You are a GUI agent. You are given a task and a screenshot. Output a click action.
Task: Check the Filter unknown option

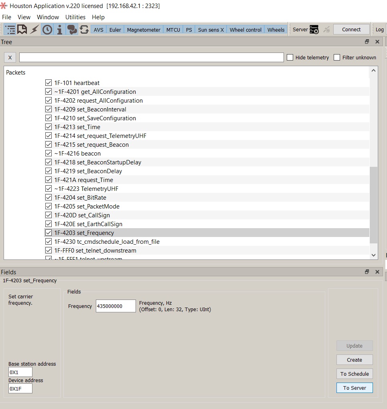pos(337,57)
